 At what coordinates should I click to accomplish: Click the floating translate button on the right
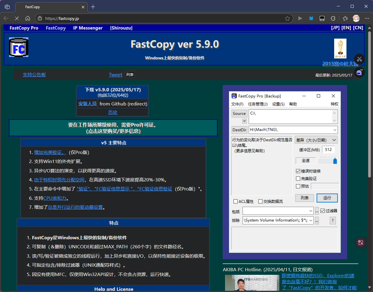tap(360, 243)
